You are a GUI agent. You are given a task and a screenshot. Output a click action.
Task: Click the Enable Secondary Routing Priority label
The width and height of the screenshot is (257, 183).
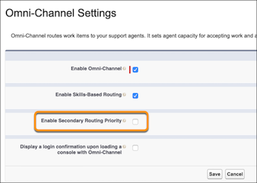point(81,121)
